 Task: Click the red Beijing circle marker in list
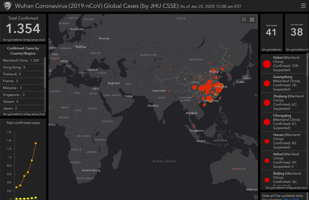pyautogui.click(x=267, y=179)
